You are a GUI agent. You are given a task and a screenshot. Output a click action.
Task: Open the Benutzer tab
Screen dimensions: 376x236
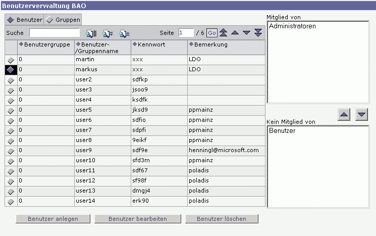25,19
